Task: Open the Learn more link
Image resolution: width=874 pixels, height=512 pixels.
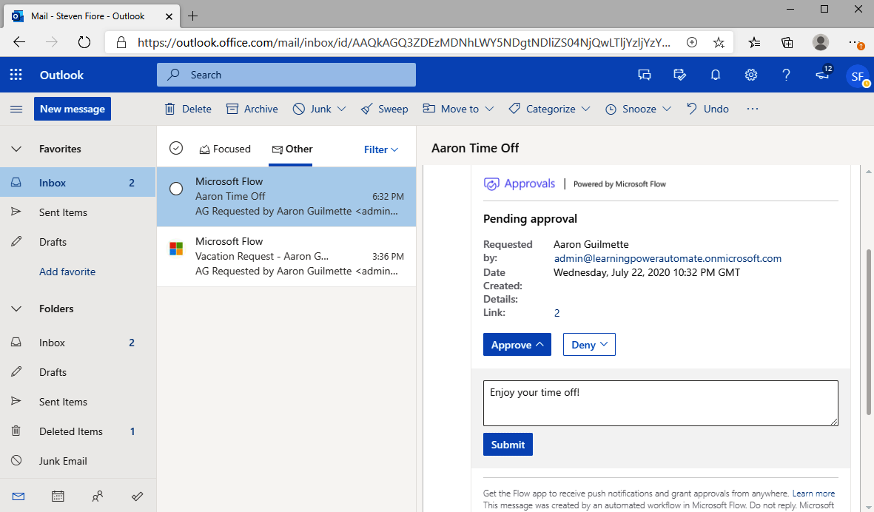Action: pos(814,493)
